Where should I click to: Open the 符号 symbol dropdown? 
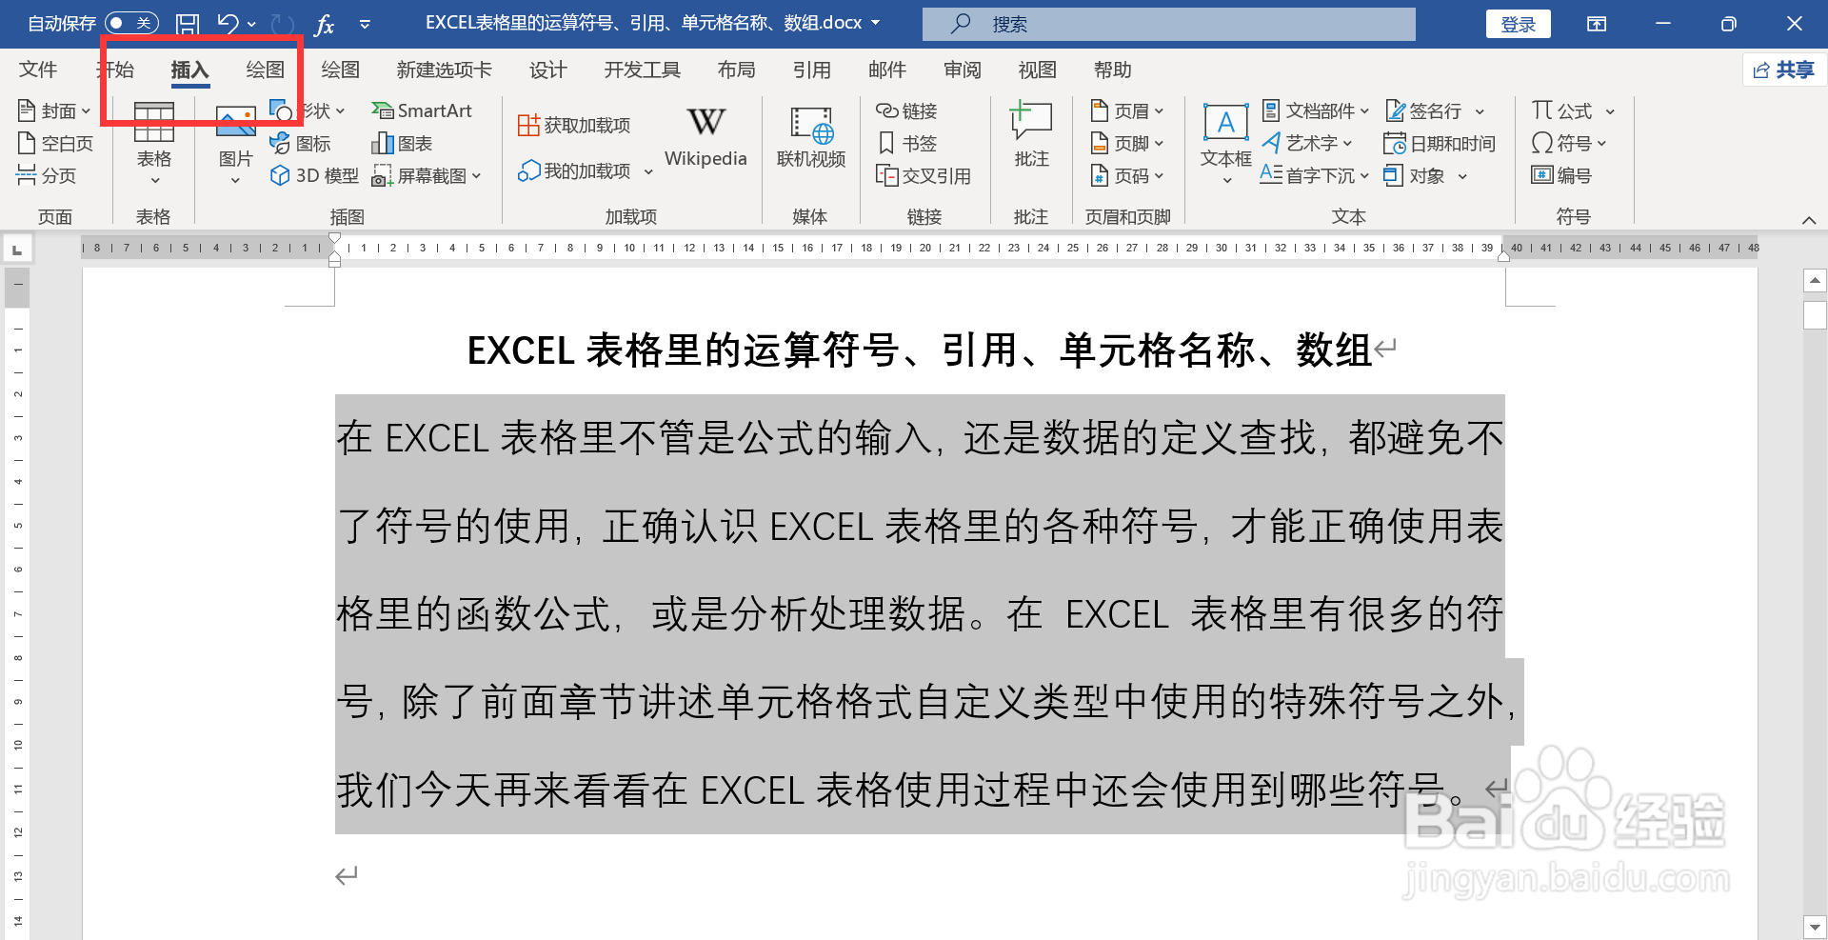tap(1569, 143)
